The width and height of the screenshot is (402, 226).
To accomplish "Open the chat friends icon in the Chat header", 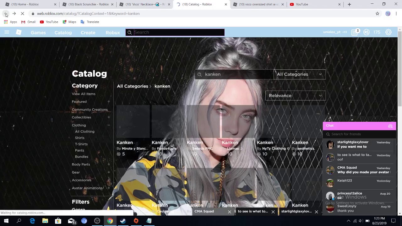I will tap(390, 126).
